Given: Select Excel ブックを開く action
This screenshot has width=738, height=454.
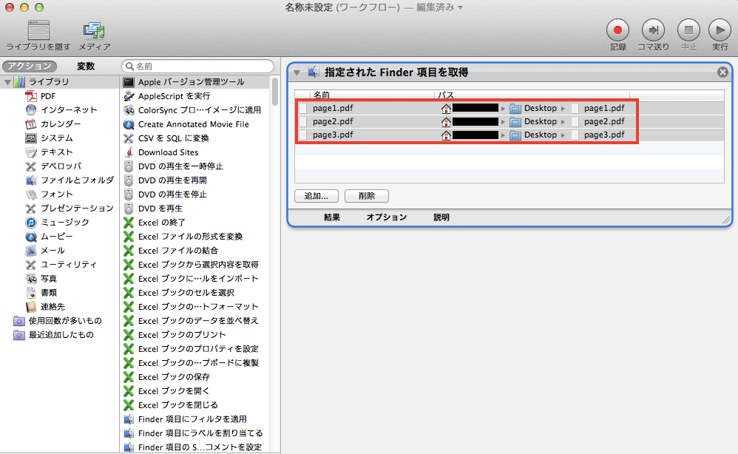Looking at the screenshot, I should (x=195, y=391).
